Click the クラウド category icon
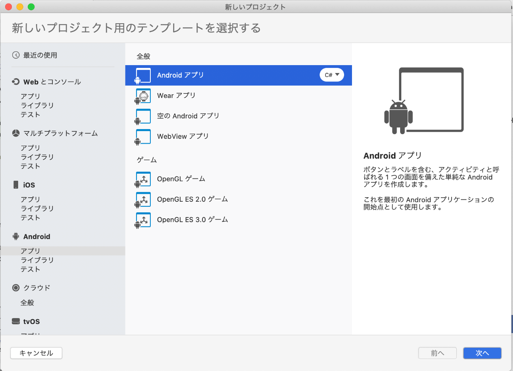This screenshot has height=371, width=513. 16,288
